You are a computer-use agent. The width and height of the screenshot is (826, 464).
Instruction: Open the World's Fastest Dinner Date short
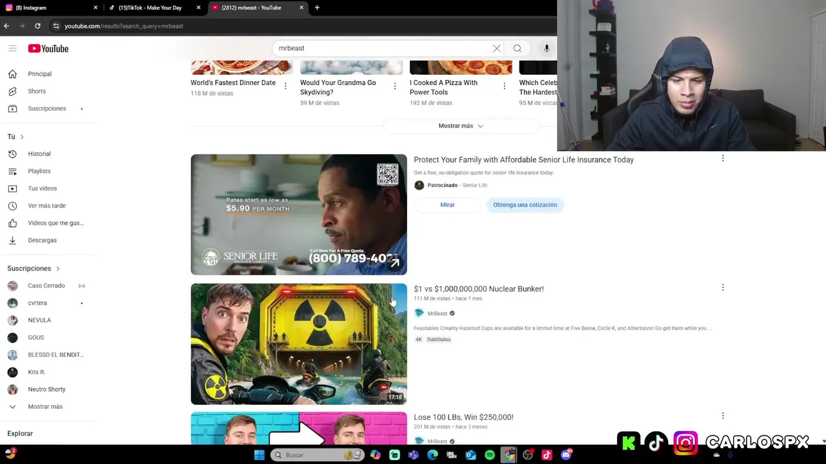tap(233, 82)
